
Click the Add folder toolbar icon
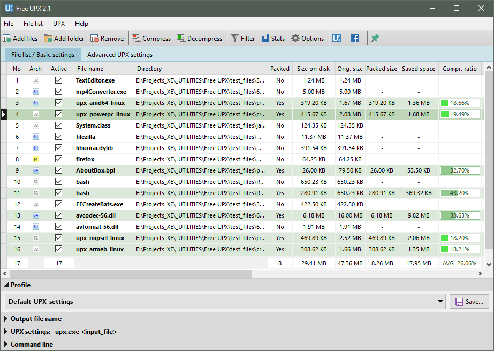click(x=48, y=39)
